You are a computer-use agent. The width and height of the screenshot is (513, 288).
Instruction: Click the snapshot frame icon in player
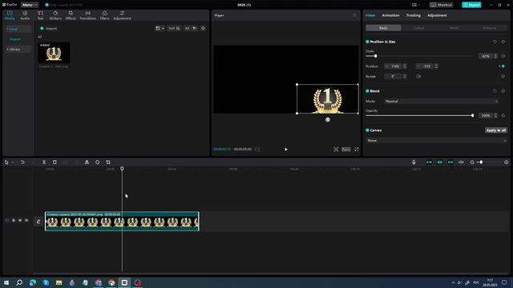click(x=336, y=150)
